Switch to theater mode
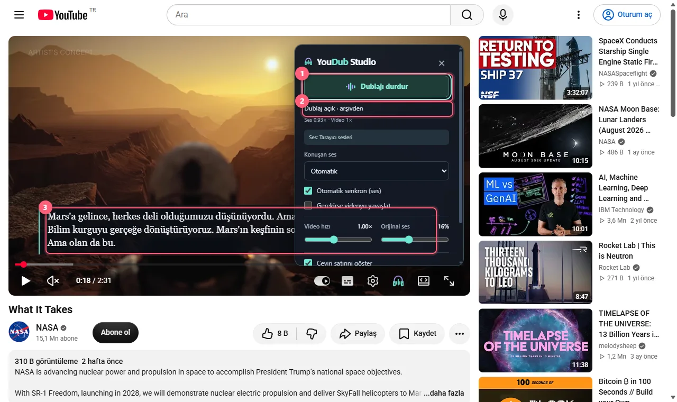Viewport: 677px width, 402px height. click(x=424, y=281)
